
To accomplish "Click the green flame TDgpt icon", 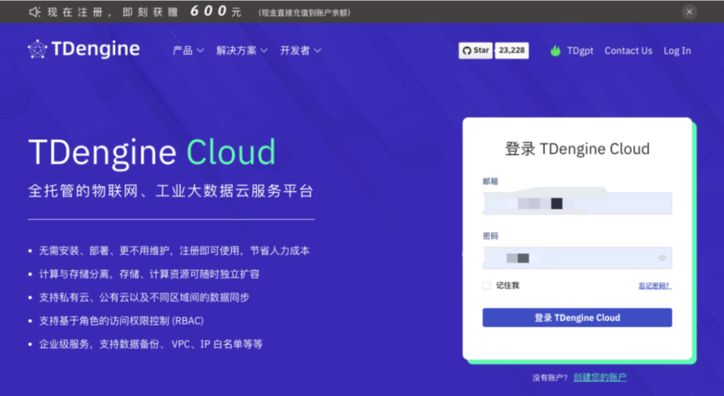I will tap(556, 51).
